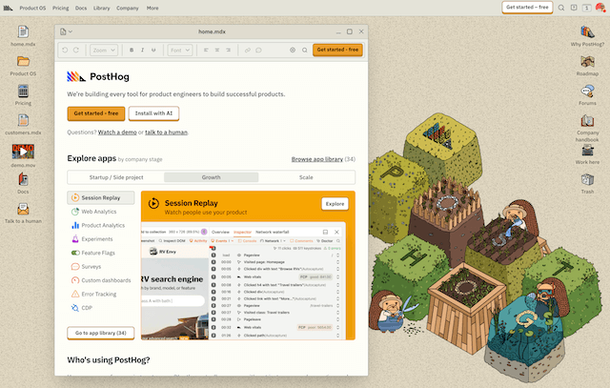Open the customers.mdx desktop file

click(23, 121)
